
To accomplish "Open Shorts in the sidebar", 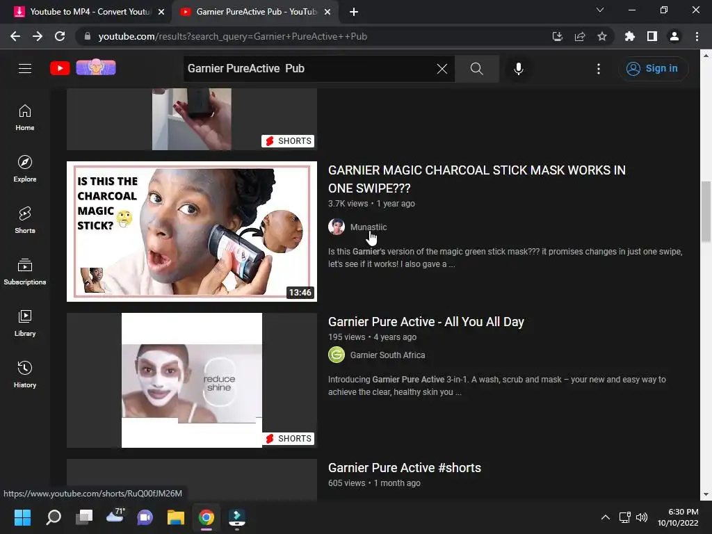I will pos(25,220).
